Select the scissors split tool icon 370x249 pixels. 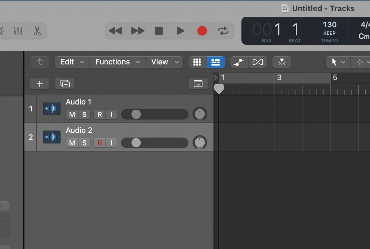tap(37, 30)
